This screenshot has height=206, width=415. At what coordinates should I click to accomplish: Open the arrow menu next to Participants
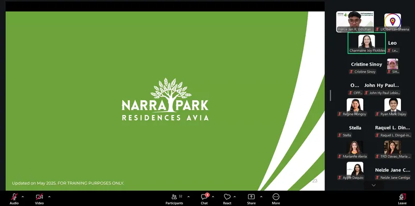click(188, 197)
